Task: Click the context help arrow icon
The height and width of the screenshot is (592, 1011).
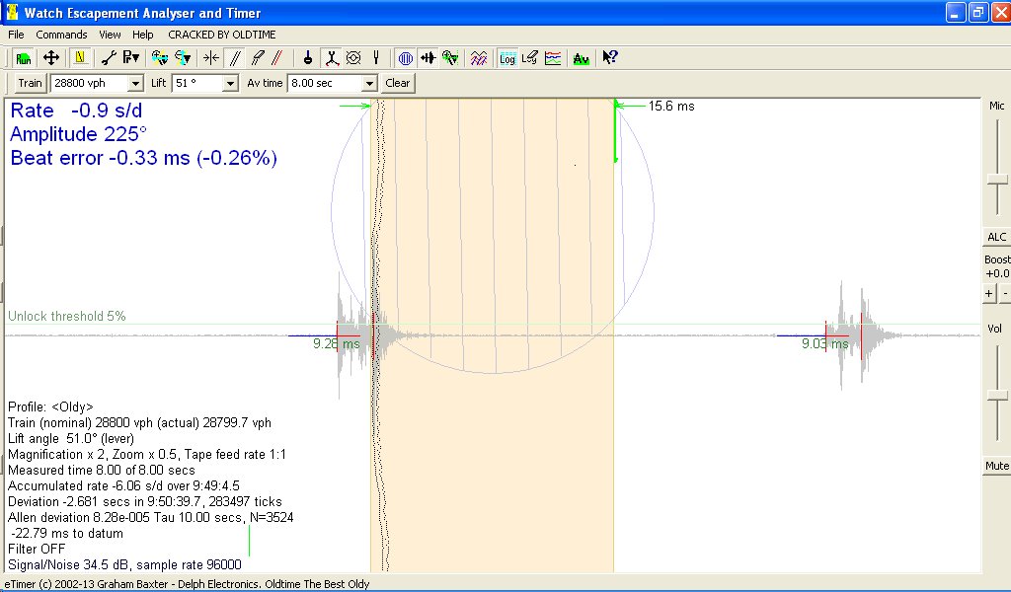Action: pos(609,58)
